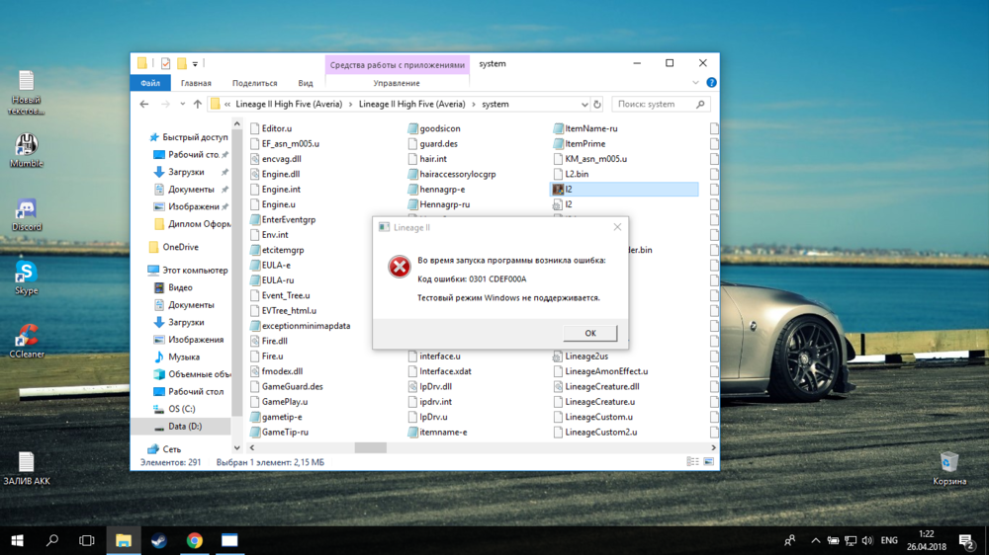The image size is (989, 555).
Task: Launch Chrome from the taskbar
Action: (x=195, y=540)
